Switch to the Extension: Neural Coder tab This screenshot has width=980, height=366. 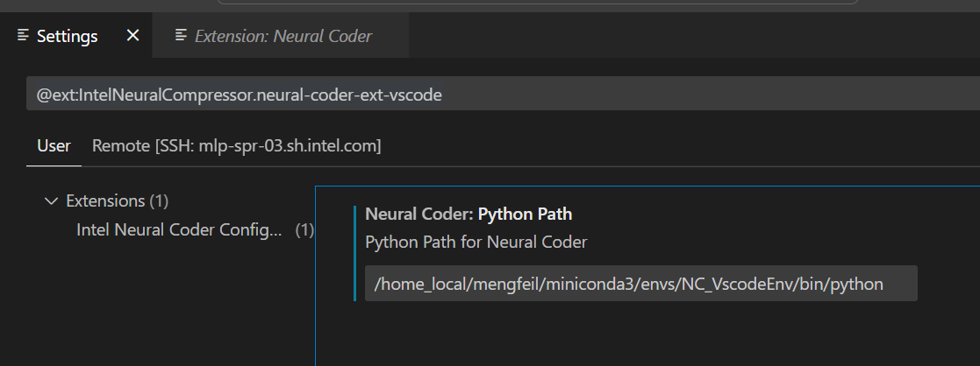tap(282, 36)
